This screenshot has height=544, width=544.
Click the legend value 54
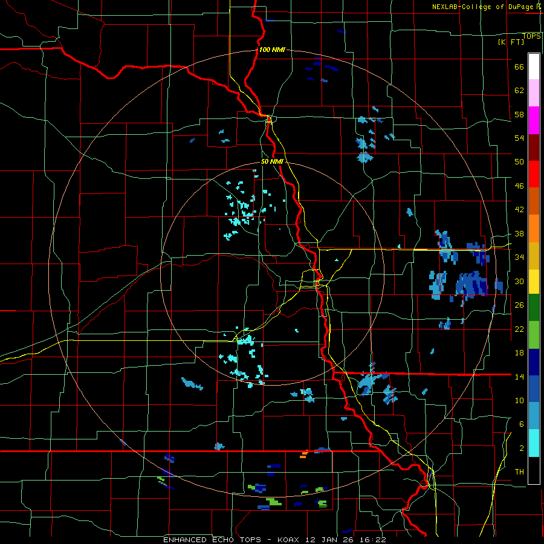click(519, 138)
